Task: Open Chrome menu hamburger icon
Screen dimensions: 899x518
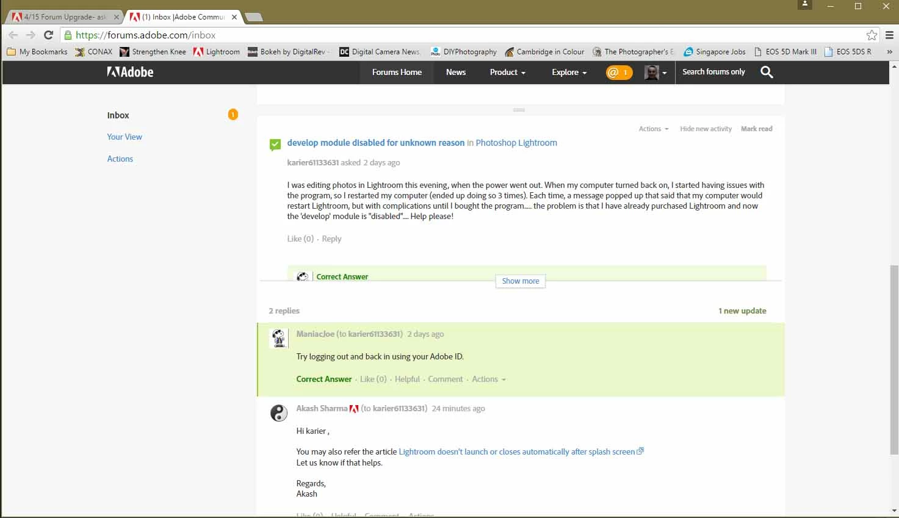Action: [x=890, y=35]
